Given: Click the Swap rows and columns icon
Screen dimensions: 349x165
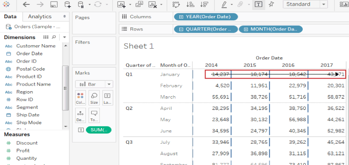Looking at the screenshot, I should [176, 5].
